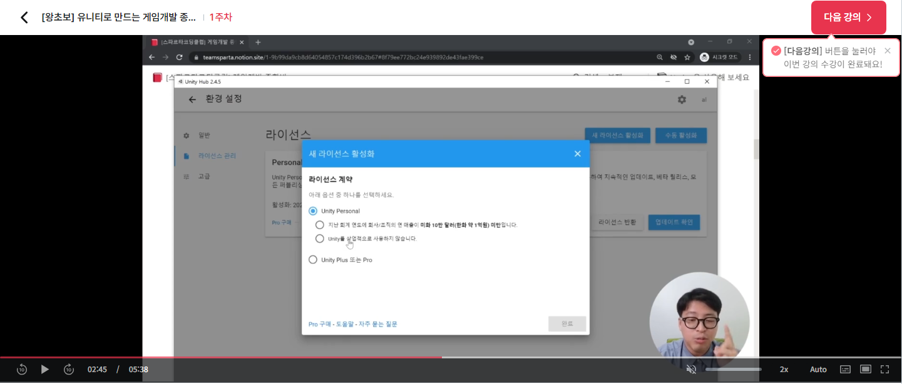
Task: Open the 자주 묻는 질문 link
Action: [x=378, y=324]
